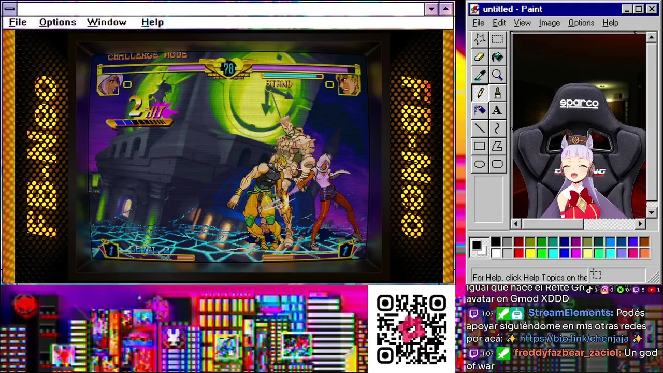Click the Instagram counter icon
This screenshot has width=663, height=373.
tap(604, 290)
